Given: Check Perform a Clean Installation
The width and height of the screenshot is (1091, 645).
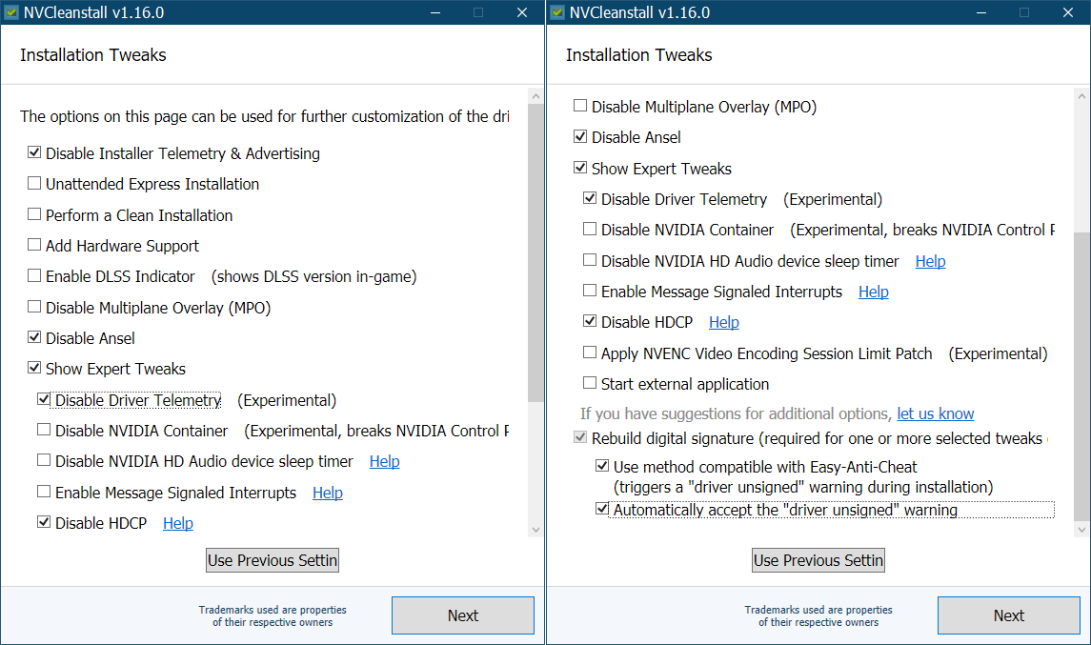Looking at the screenshot, I should 34,214.
